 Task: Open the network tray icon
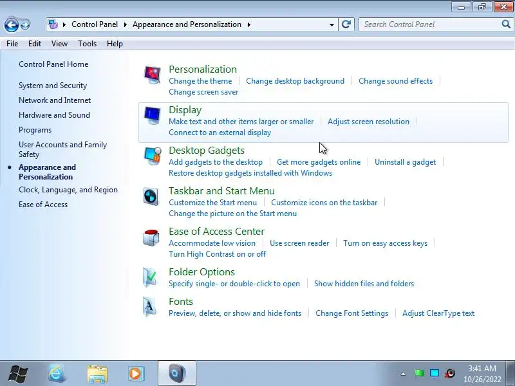point(435,373)
